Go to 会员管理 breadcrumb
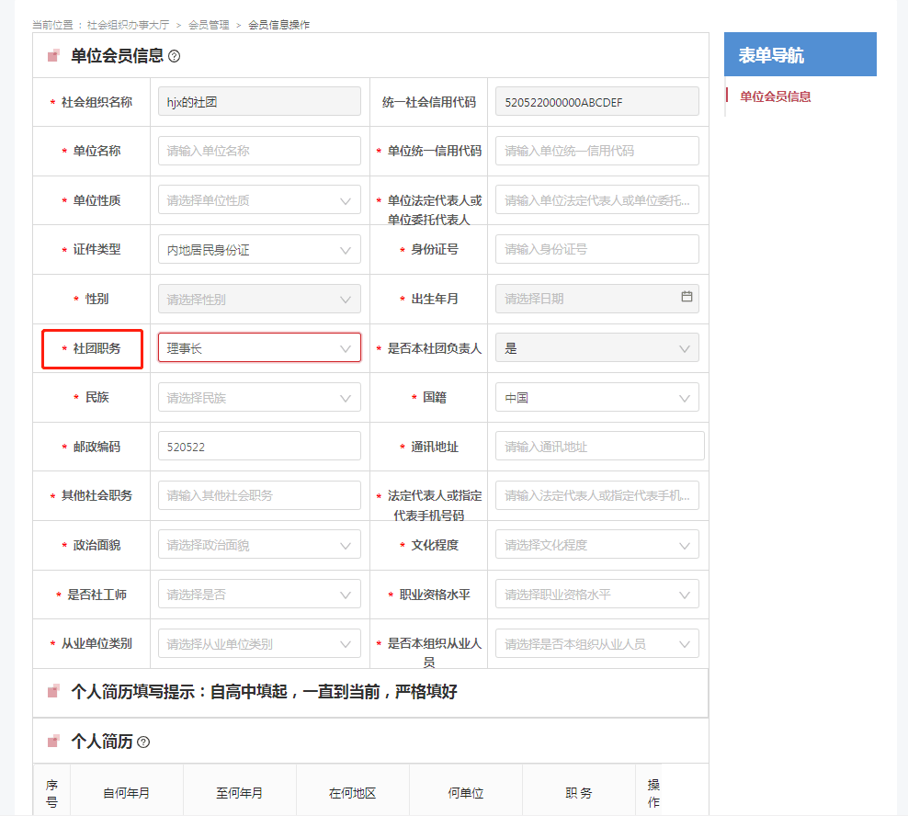This screenshot has height=816, width=908. pyautogui.click(x=209, y=25)
